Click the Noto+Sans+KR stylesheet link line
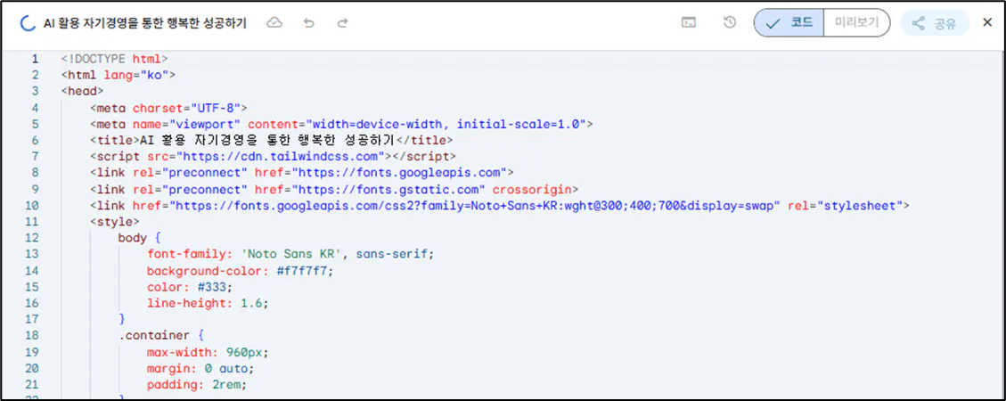This screenshot has width=1006, height=401. pos(500,205)
